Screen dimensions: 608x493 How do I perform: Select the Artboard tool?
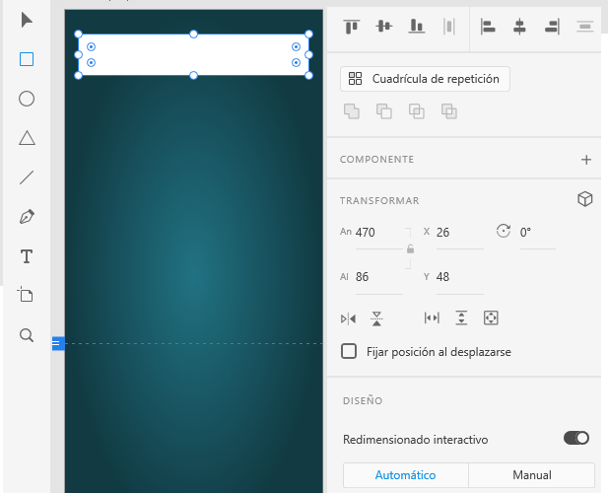coord(27,295)
